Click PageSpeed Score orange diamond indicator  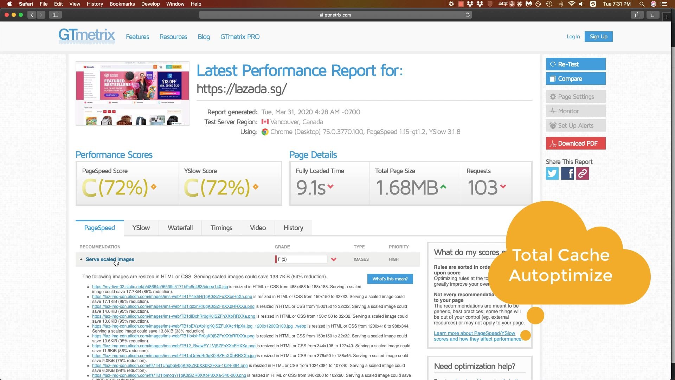(154, 187)
